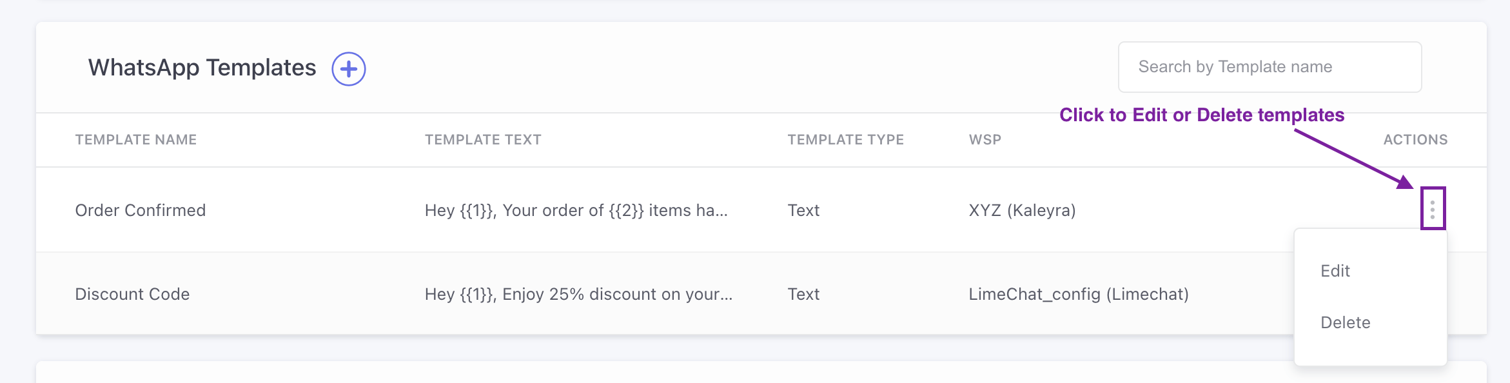Viewport: 1510px width, 383px height.
Task: Click the Text type in Order Confirmed row
Action: (x=803, y=210)
